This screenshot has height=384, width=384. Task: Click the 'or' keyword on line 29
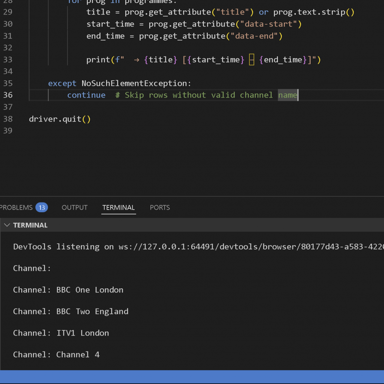click(264, 12)
